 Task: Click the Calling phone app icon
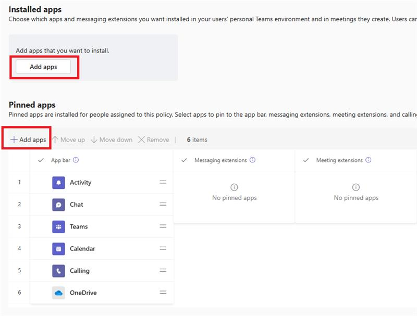click(58, 271)
